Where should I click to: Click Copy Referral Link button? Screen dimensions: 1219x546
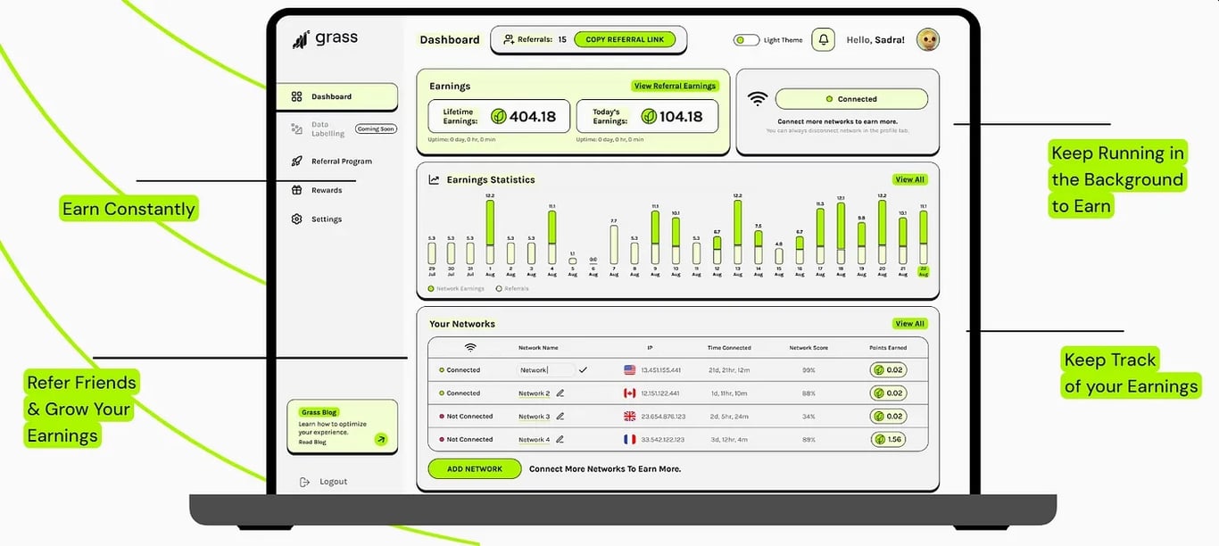point(625,39)
